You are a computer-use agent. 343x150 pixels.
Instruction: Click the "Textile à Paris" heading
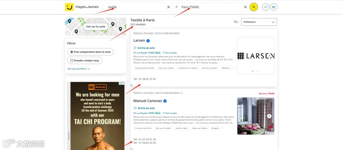point(143,20)
